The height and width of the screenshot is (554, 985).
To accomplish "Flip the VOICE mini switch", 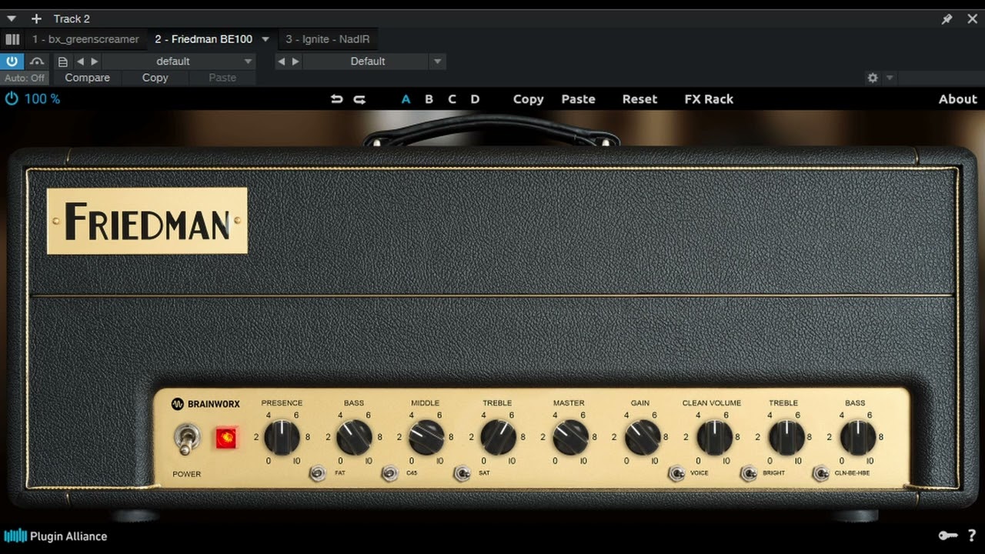I will [x=676, y=473].
